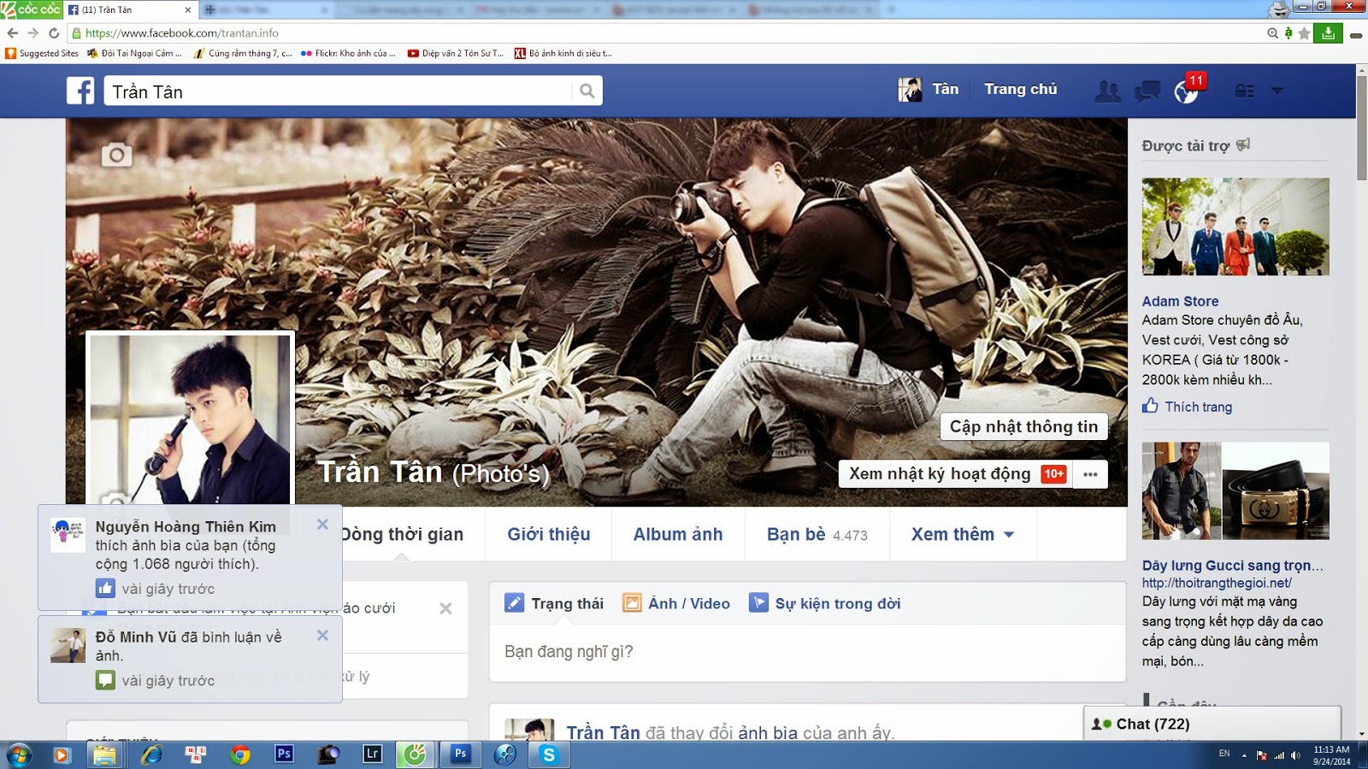Open Windows Start button
Viewport: 1368px width, 769px height.
(x=19, y=754)
